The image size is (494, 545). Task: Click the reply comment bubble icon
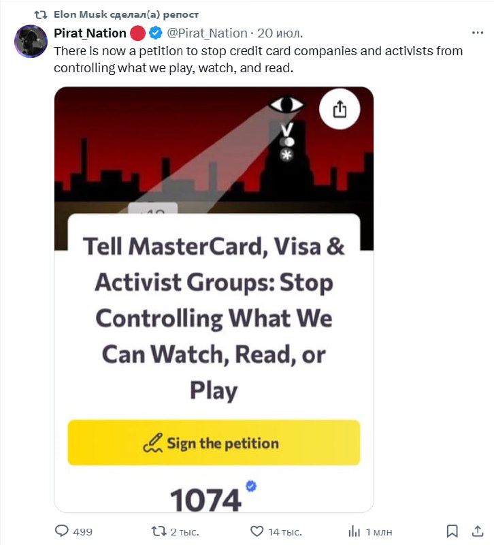point(62,531)
